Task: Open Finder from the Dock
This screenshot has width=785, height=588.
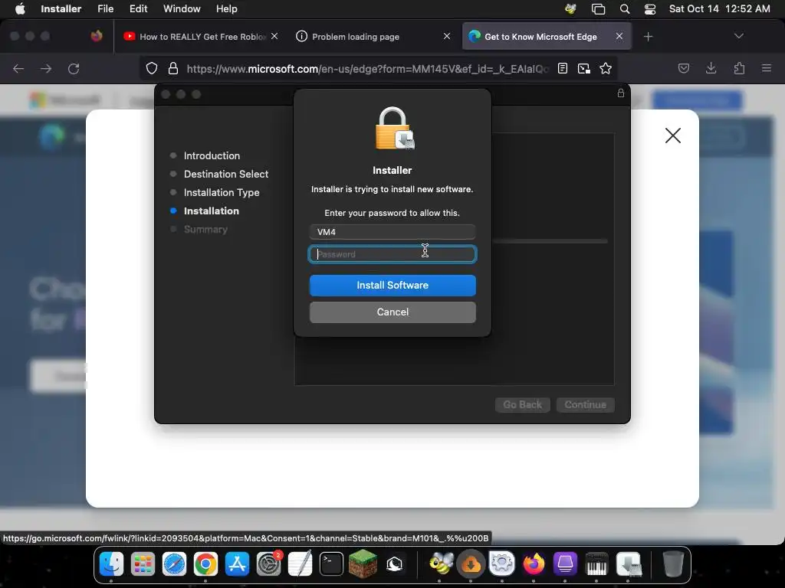Action: point(111,564)
